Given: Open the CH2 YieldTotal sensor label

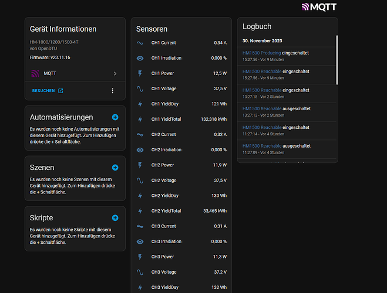Looking at the screenshot, I should tap(166, 211).
